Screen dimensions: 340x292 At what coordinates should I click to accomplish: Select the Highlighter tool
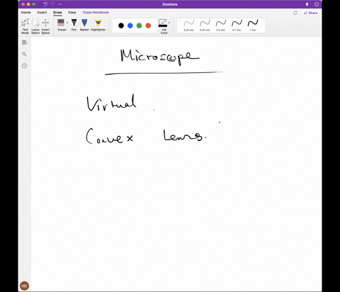coord(98,25)
